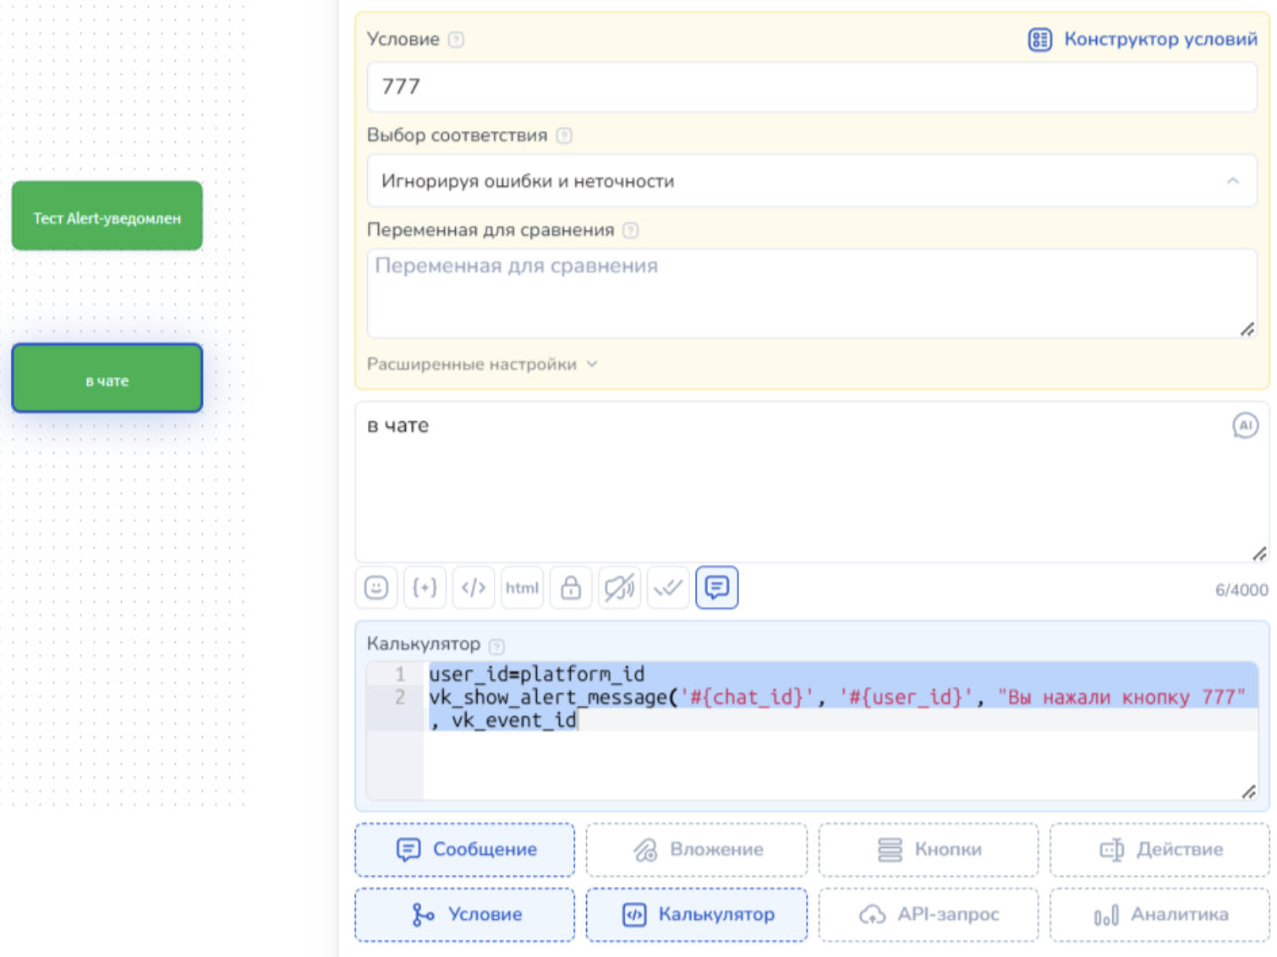Image resolution: width=1277 pixels, height=957 pixels.
Task: Click chevron arrow in match selection box
Action: tap(1232, 181)
